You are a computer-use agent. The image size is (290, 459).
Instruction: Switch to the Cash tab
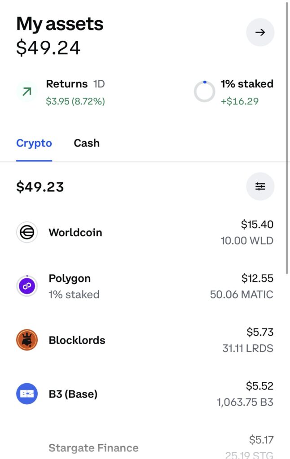click(87, 143)
